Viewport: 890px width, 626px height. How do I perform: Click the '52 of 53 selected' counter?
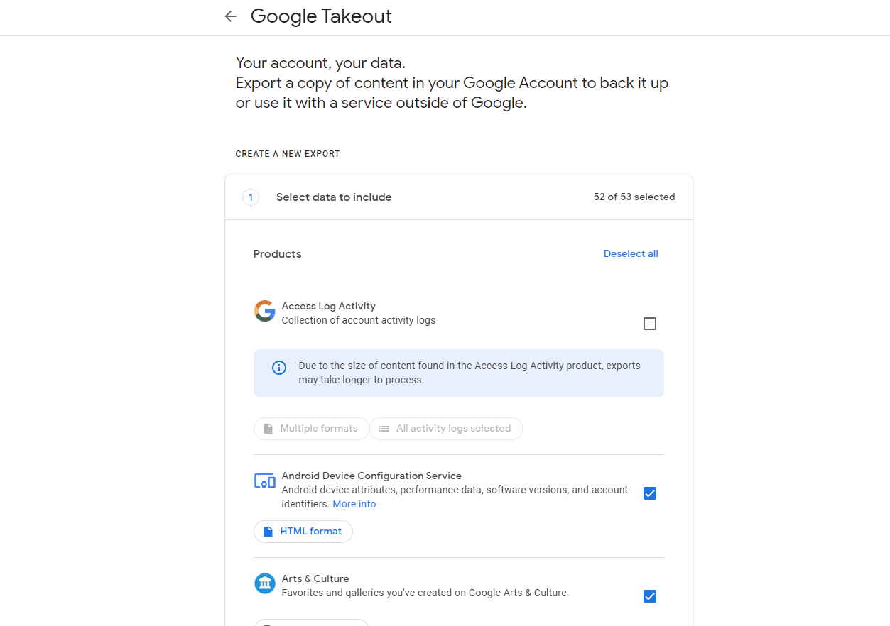pyautogui.click(x=634, y=197)
